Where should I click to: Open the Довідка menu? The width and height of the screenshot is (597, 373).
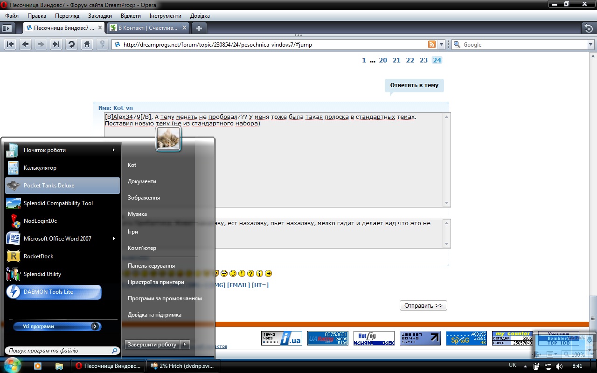200,16
